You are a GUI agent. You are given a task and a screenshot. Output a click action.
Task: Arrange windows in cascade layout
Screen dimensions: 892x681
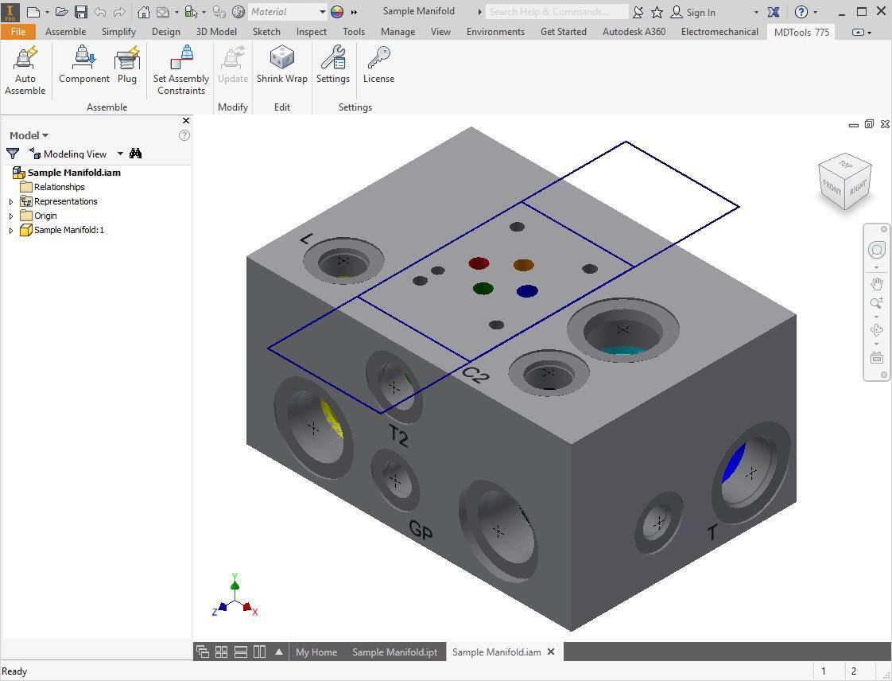click(202, 652)
